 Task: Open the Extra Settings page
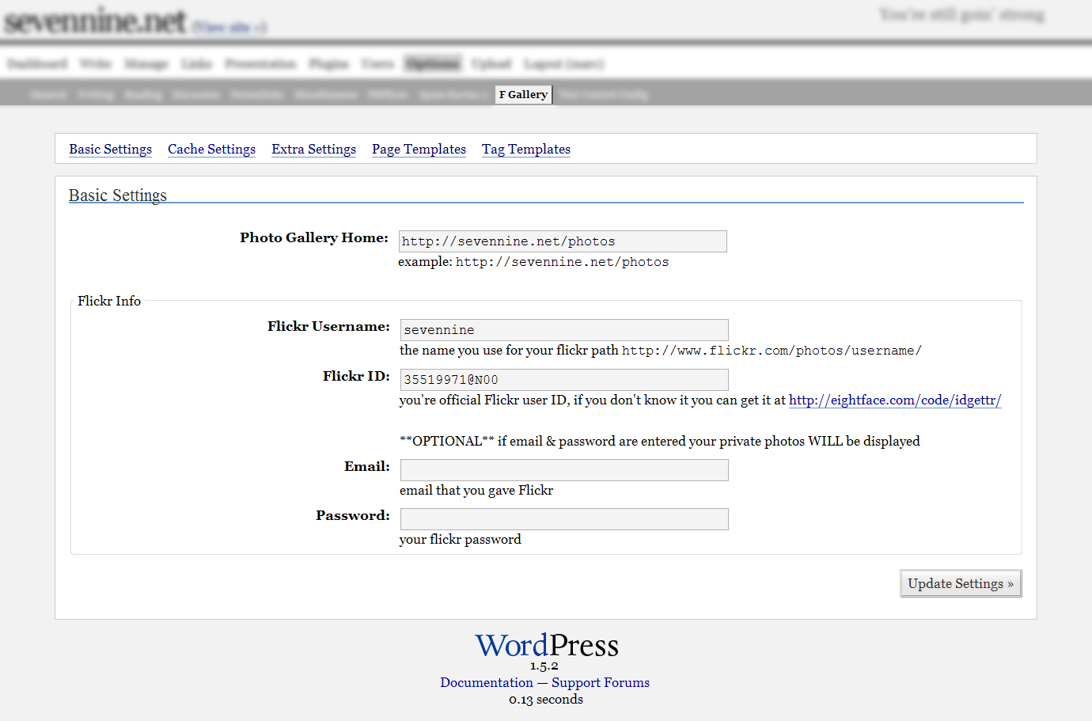point(313,149)
